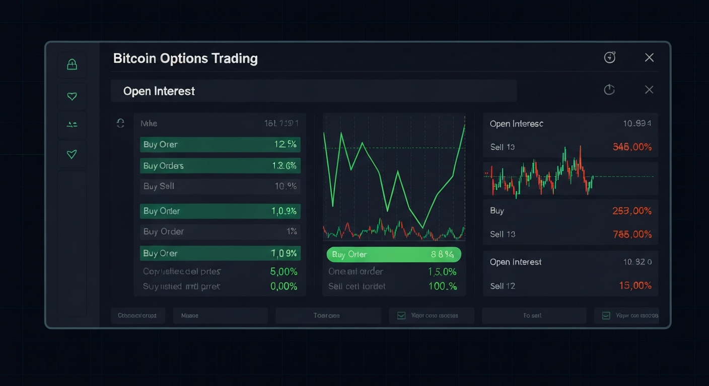Select the Buy Orders row showing 1.3.0%
The height and width of the screenshot is (386, 709).
pos(220,166)
